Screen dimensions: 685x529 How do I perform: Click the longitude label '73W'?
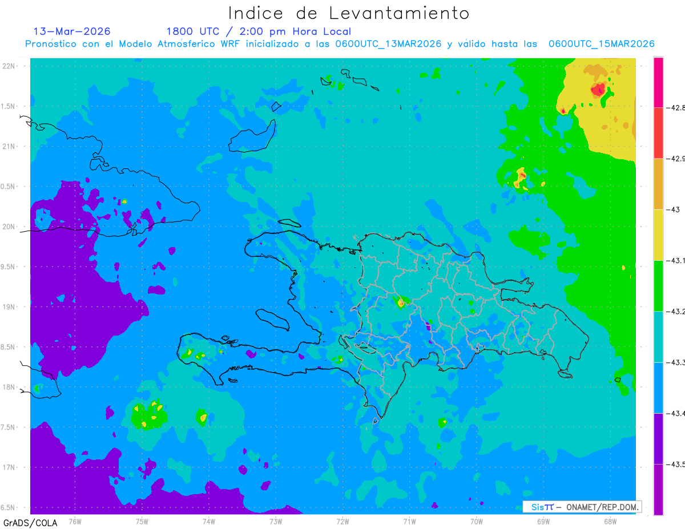click(x=276, y=521)
